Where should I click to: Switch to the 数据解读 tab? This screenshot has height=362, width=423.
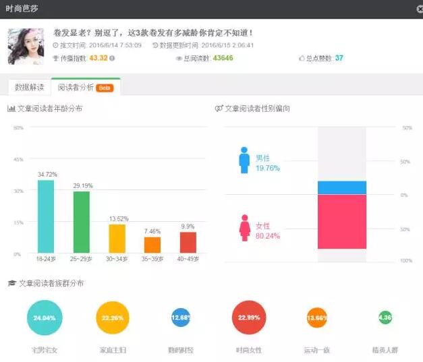[29, 88]
